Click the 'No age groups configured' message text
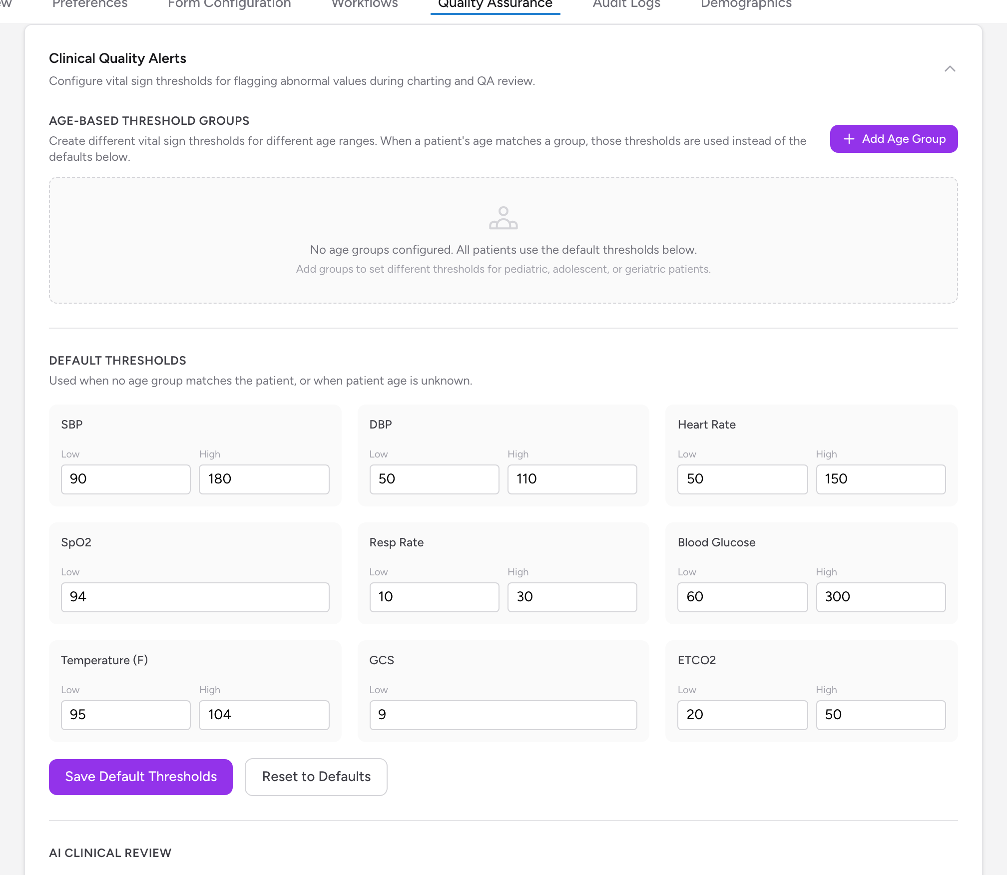Screen dimensions: 1007x875 (x=503, y=250)
